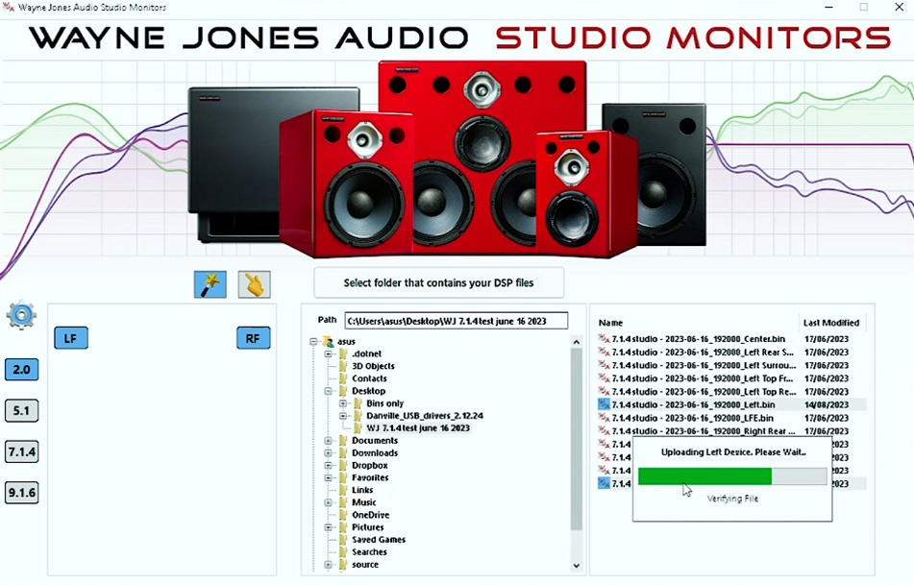Viewport: 914px width, 585px height.
Task: Click the folder icon next to Downloads
Action: [x=343, y=452]
